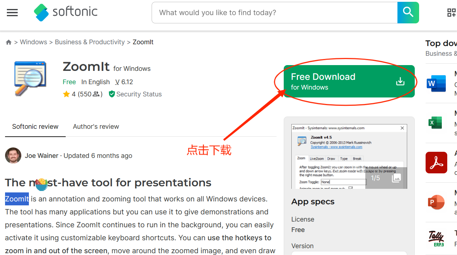Click the star rating icon

coord(66,94)
